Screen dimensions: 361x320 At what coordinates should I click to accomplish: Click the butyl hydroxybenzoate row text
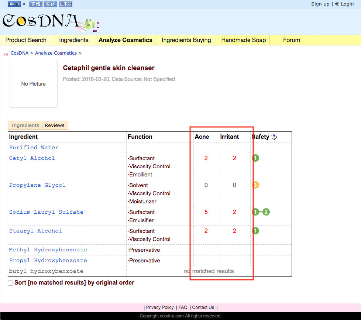pyautogui.click(x=46, y=271)
